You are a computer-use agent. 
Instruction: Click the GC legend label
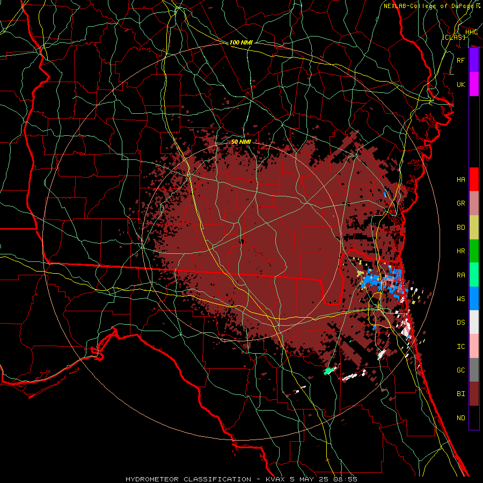pos(460,370)
